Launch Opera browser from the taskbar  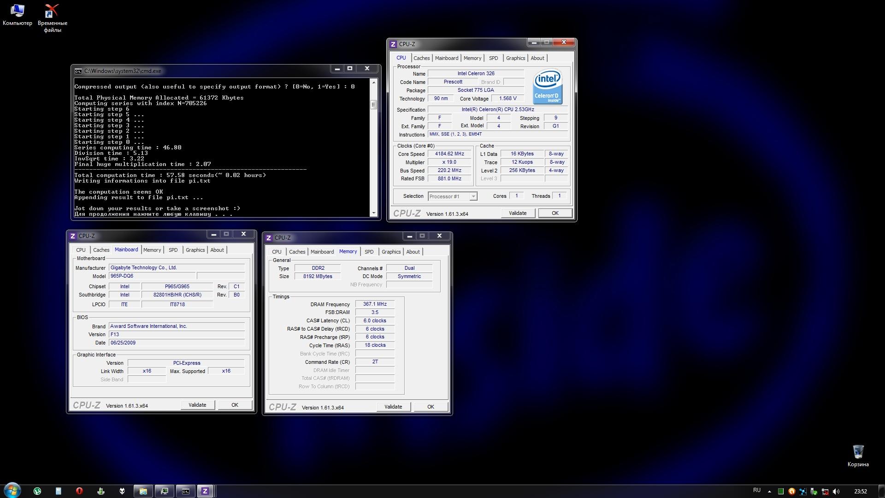coord(79,491)
